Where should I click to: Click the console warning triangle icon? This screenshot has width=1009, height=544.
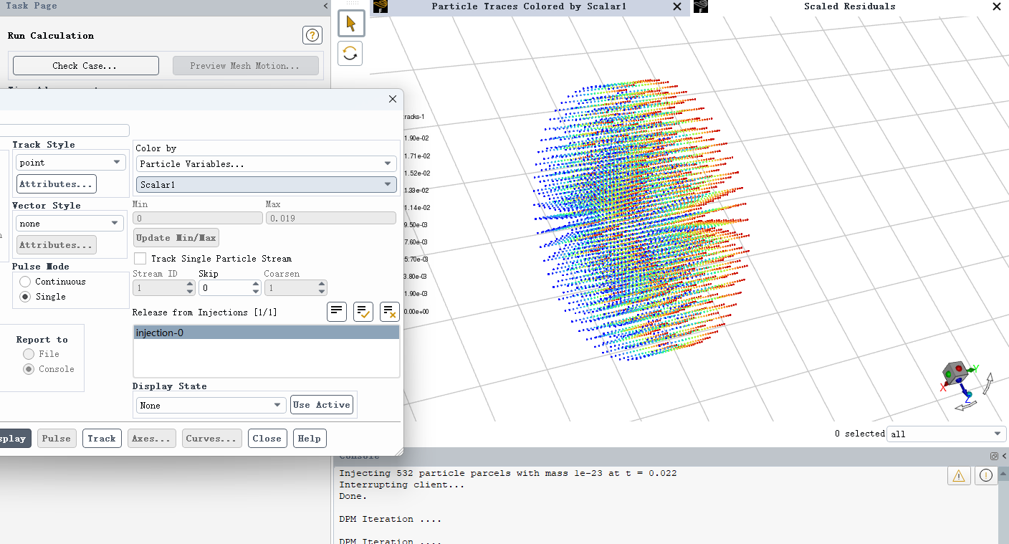(959, 475)
